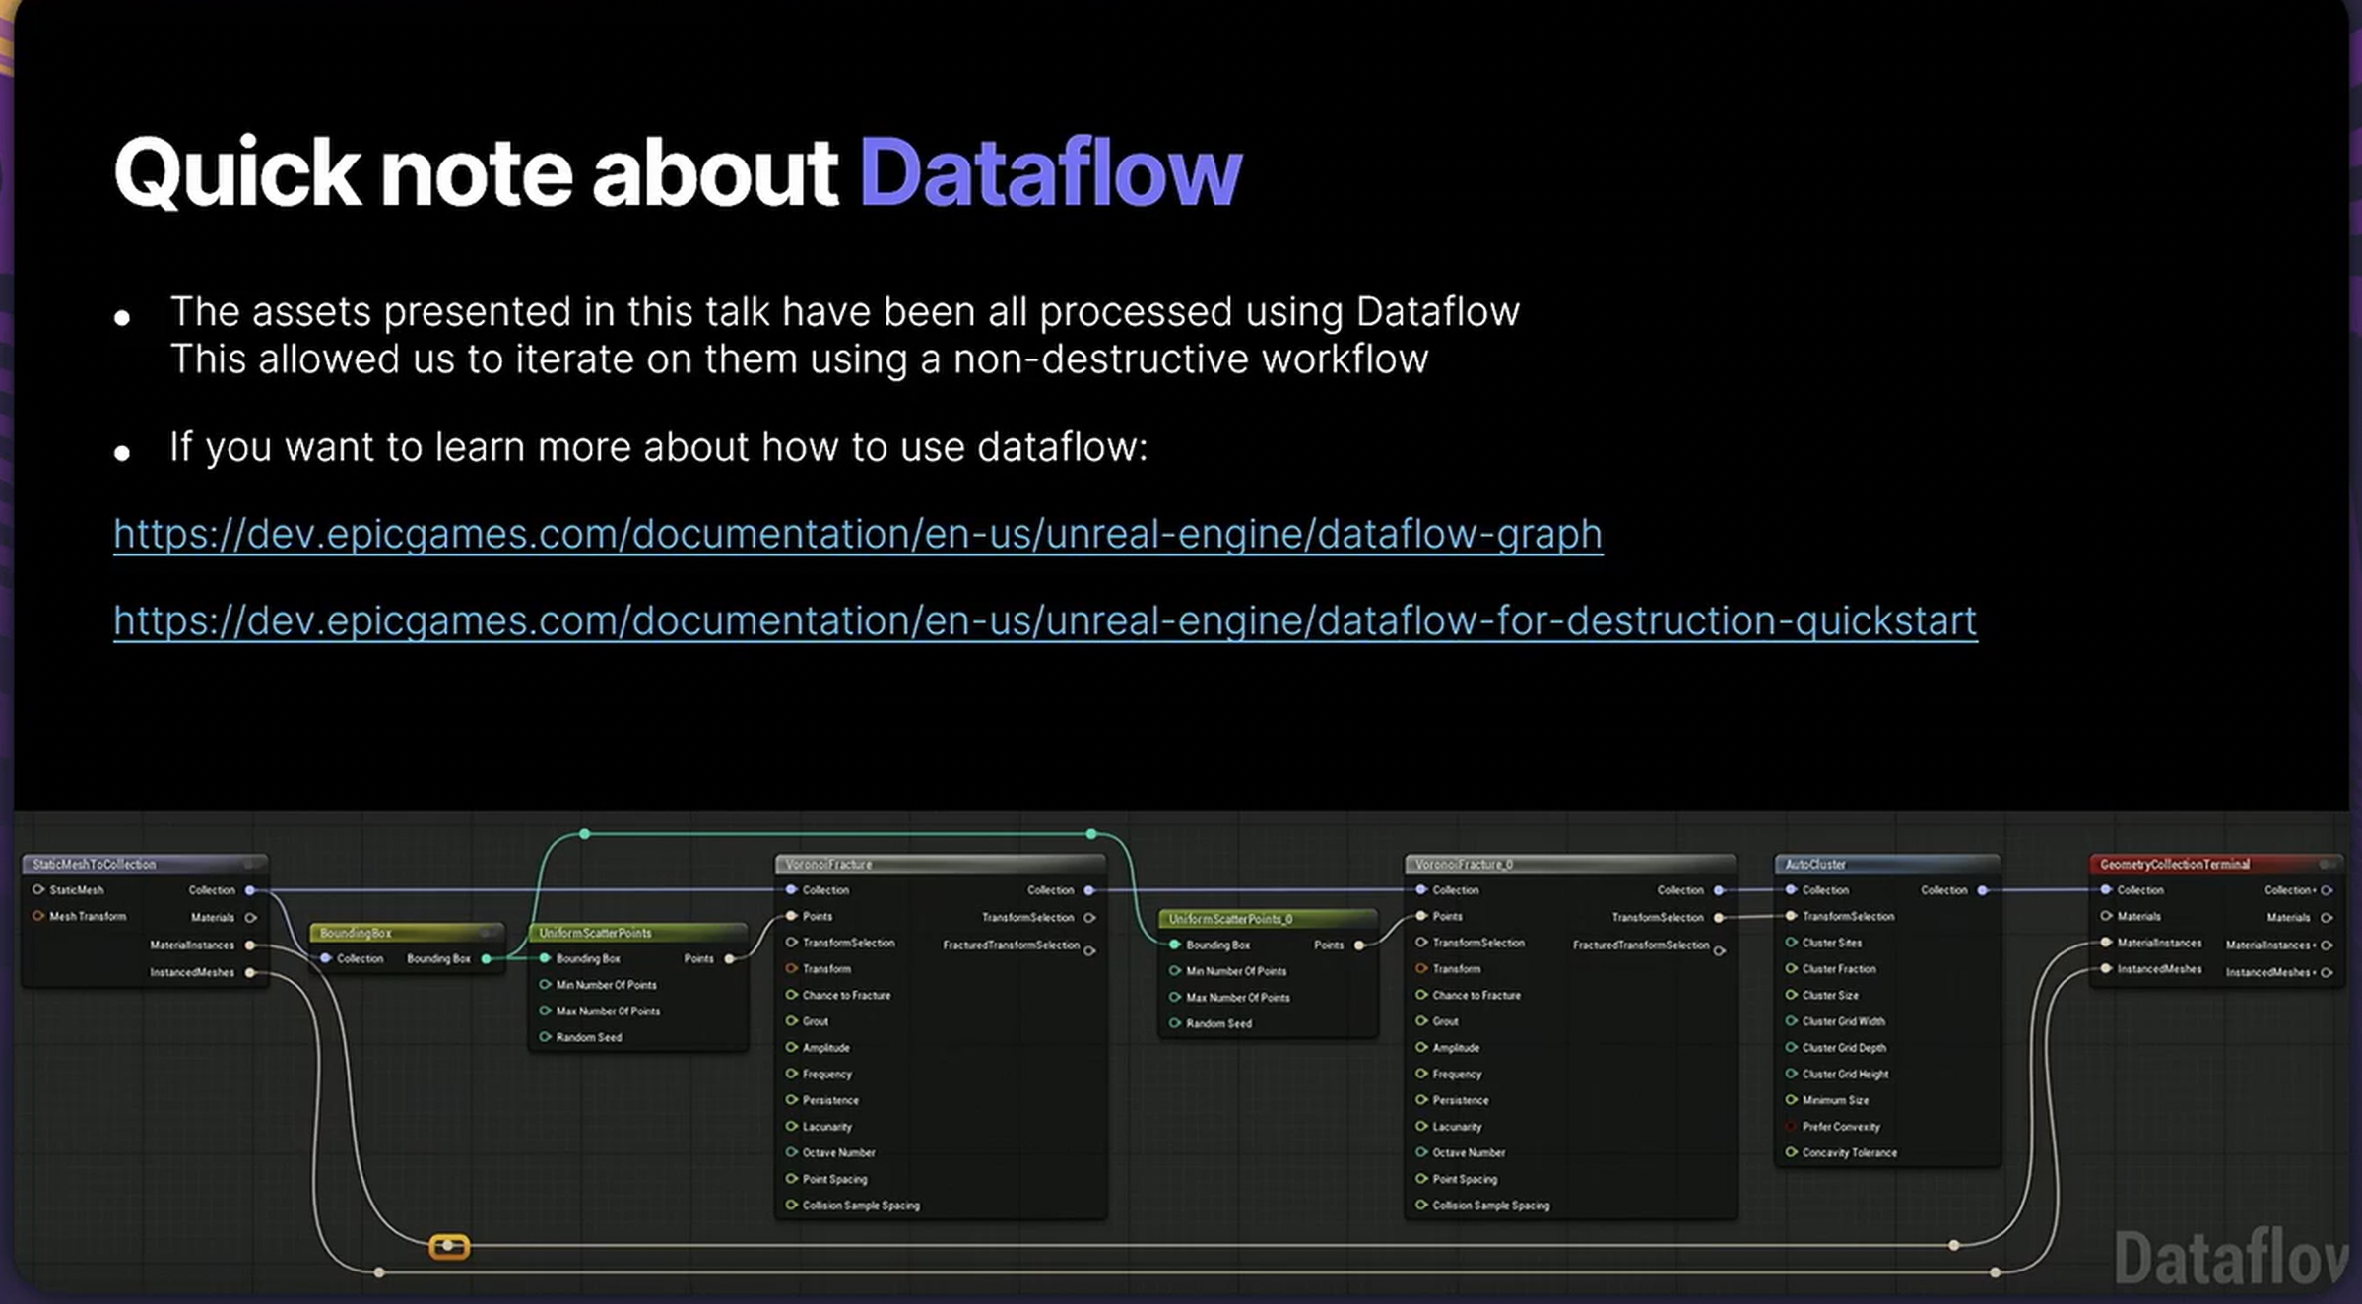The height and width of the screenshot is (1304, 2362).
Task: Click Octave Number pin on VoronoiFracture_0
Action: (x=1421, y=1152)
